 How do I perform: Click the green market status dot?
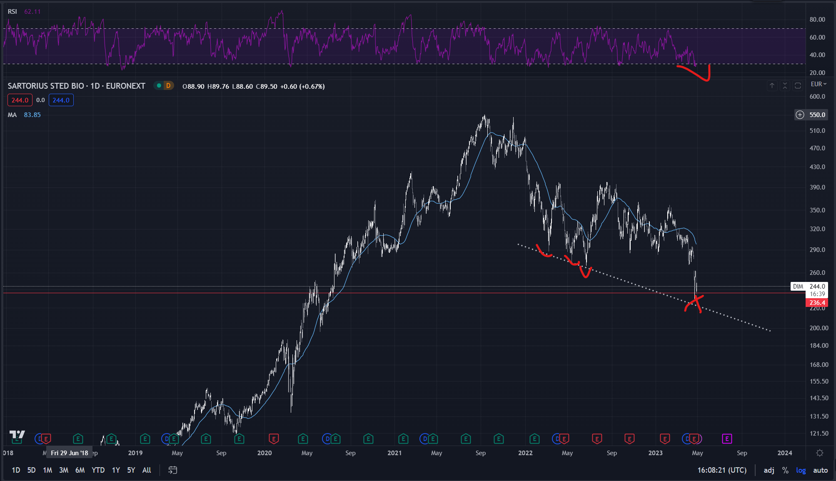point(159,86)
